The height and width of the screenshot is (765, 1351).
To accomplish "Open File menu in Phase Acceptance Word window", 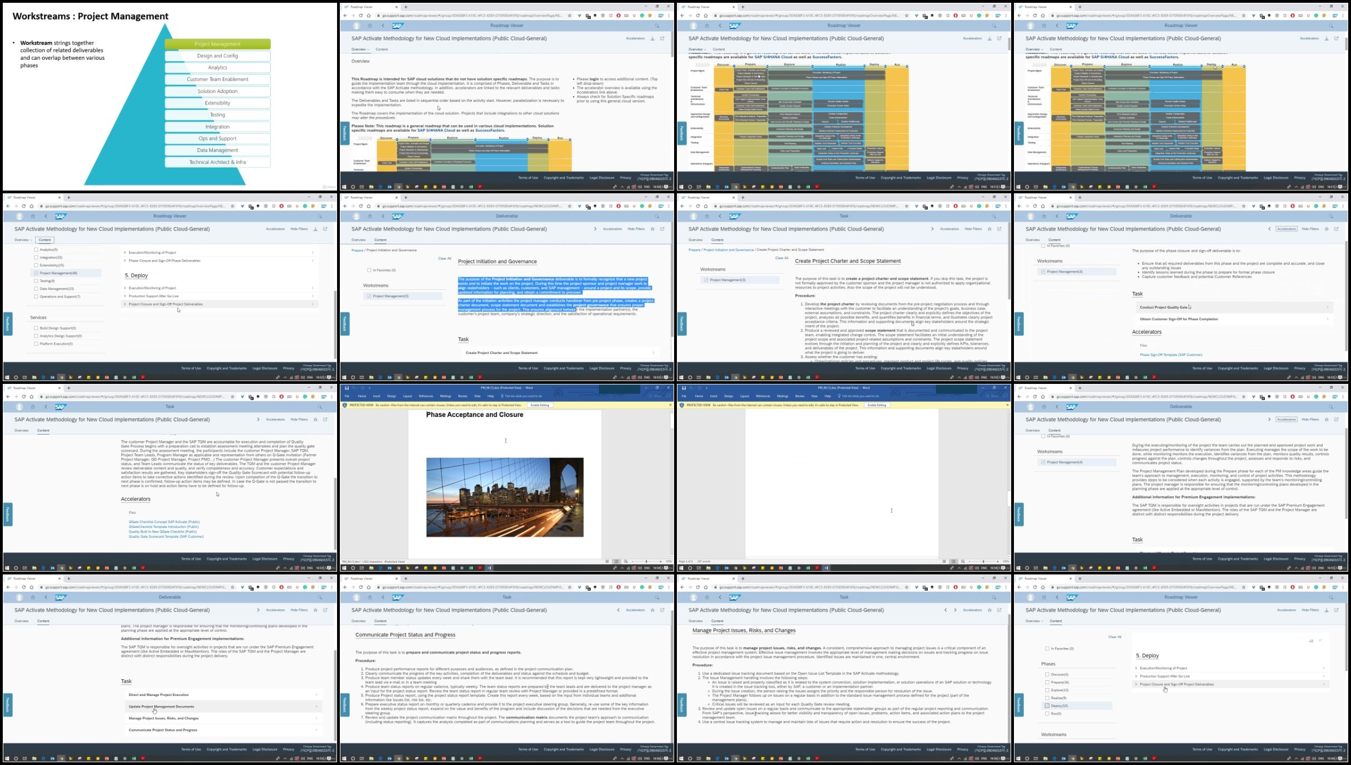I will (347, 396).
